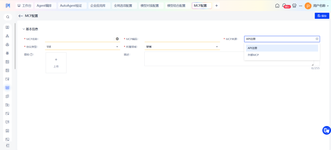Screen dimensions: 331x150
Task: Click the 上传 icon upload box
Action: click(56, 63)
